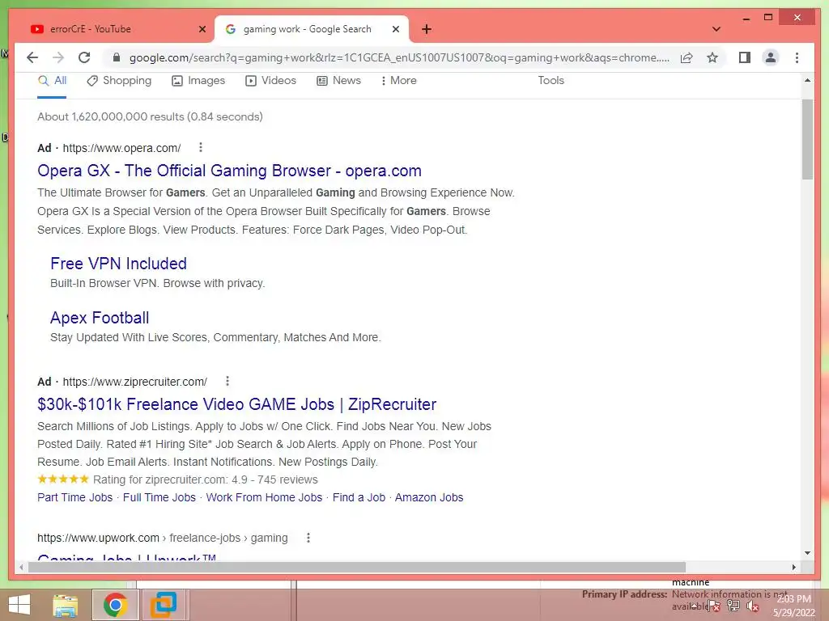This screenshot has height=621, width=829.
Task: Click the scroll right arrow
Action: 793,567
